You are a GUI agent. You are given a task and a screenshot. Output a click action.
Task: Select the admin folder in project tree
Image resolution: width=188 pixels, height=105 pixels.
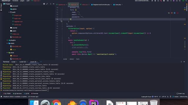point(14,9)
